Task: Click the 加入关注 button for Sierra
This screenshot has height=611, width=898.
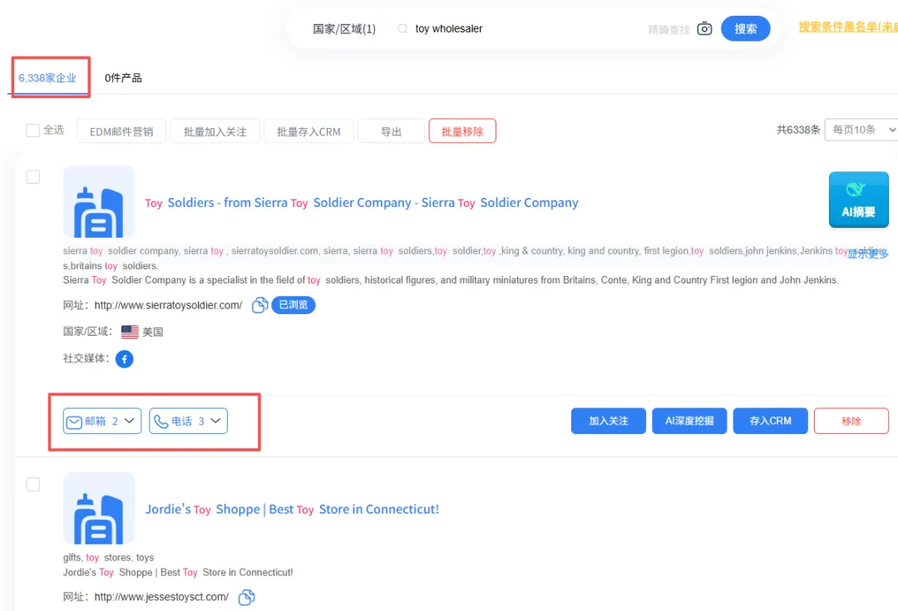Action: (x=608, y=421)
